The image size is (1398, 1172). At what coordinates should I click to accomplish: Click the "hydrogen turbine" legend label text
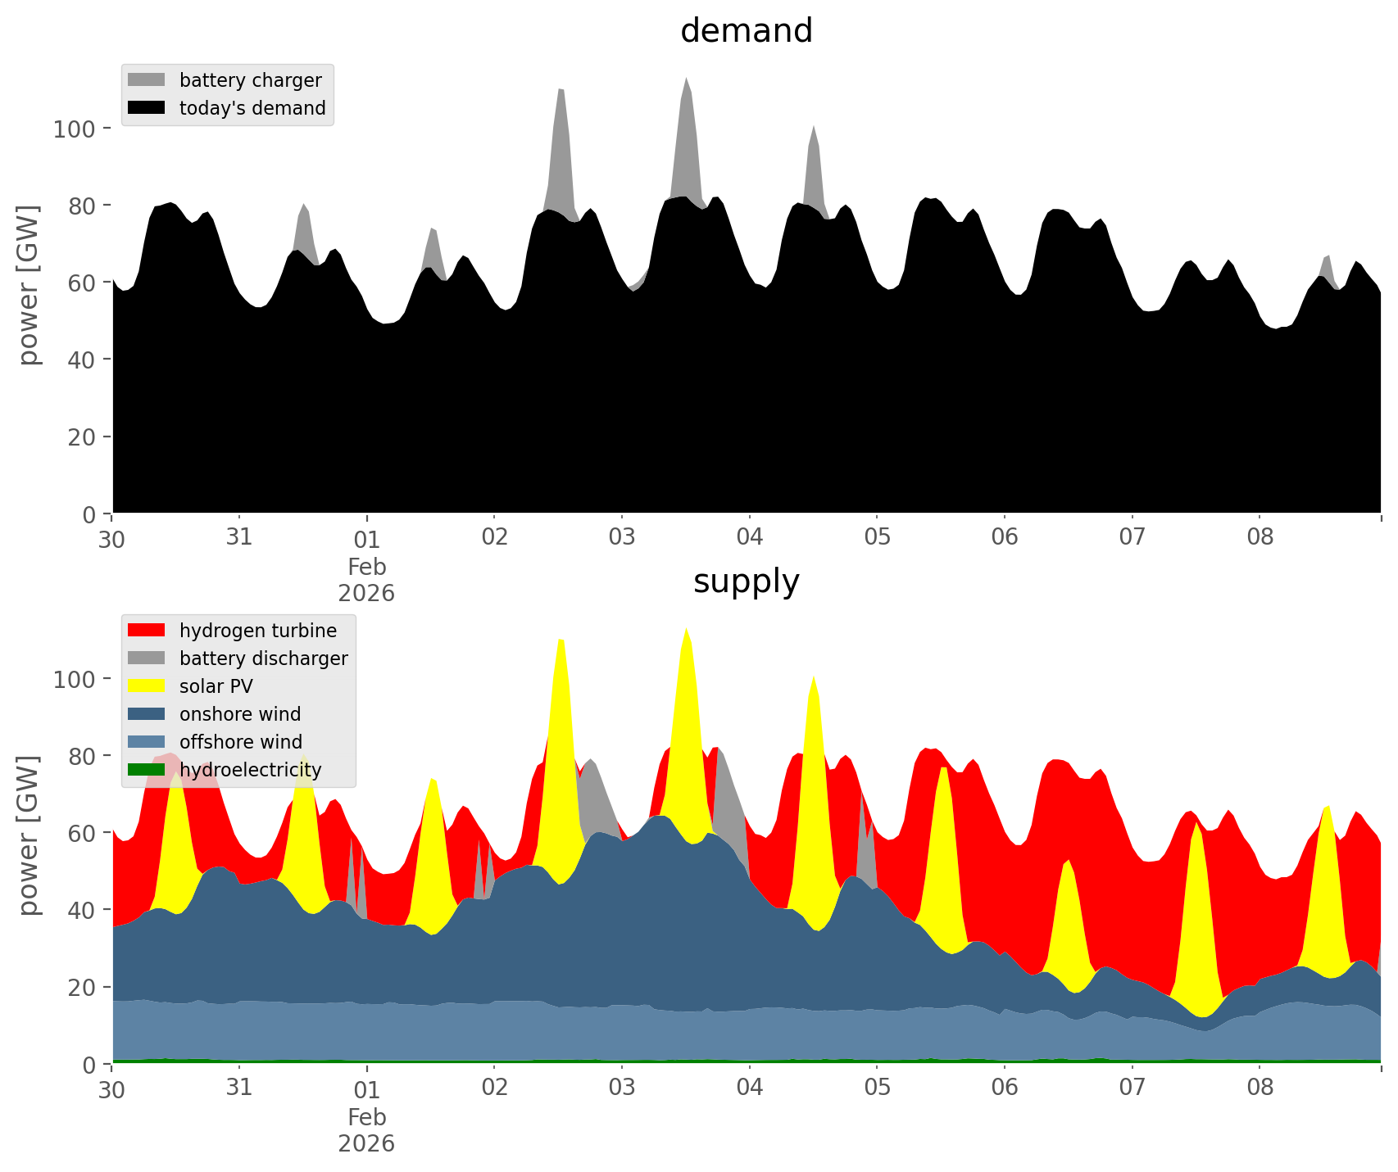258,631
